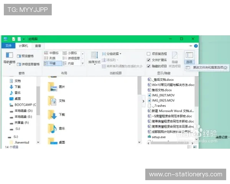Select 音乐 in the navigation tree

15,93
